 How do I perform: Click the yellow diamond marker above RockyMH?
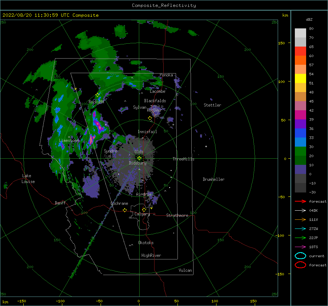(97, 95)
